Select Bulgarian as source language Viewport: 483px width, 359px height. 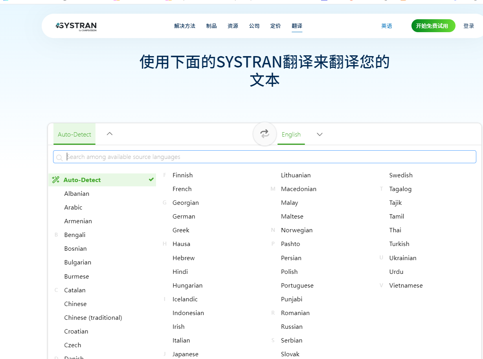pos(78,262)
